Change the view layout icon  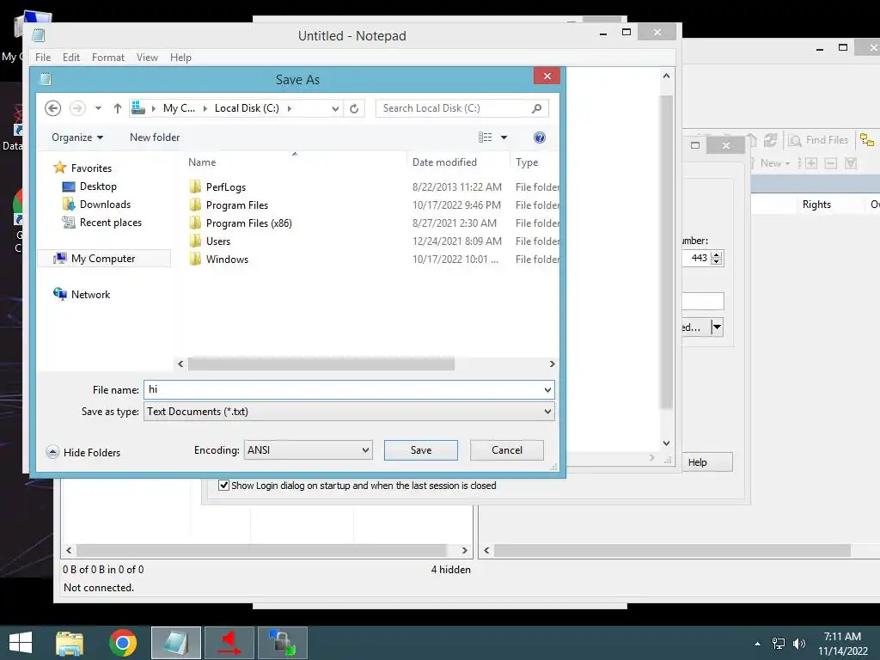(x=485, y=137)
